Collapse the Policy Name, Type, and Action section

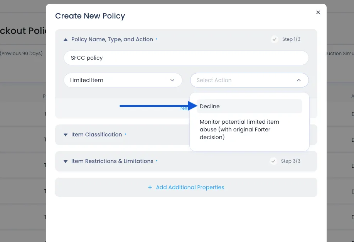[66, 40]
